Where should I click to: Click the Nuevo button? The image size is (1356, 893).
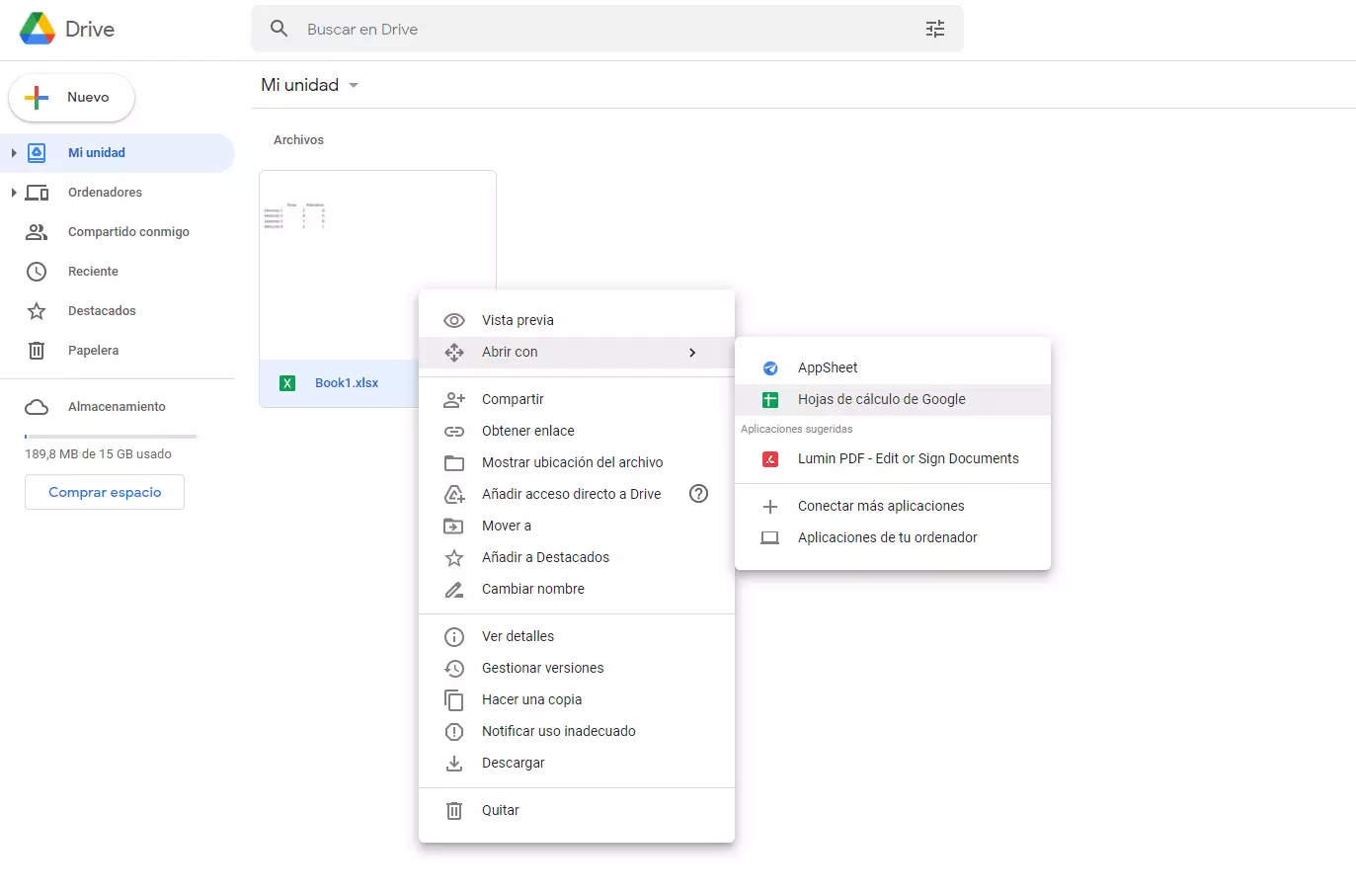[x=72, y=98]
